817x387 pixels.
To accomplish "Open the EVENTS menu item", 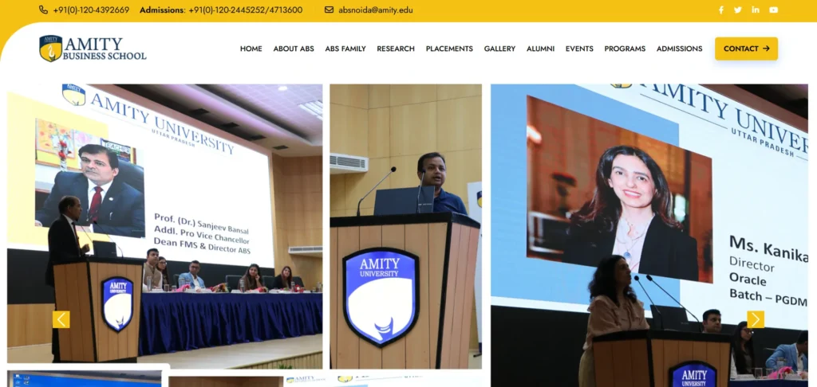I will pyautogui.click(x=579, y=49).
